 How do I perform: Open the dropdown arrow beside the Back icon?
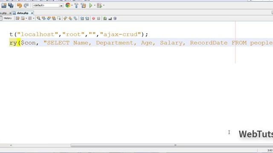pyautogui.click(x=26, y=18)
